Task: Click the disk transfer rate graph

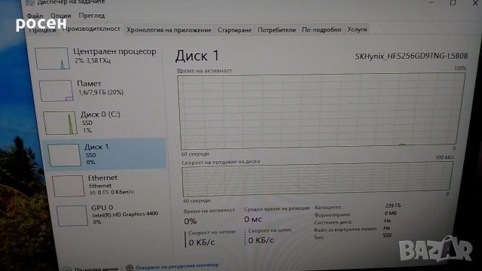Action: [317, 179]
